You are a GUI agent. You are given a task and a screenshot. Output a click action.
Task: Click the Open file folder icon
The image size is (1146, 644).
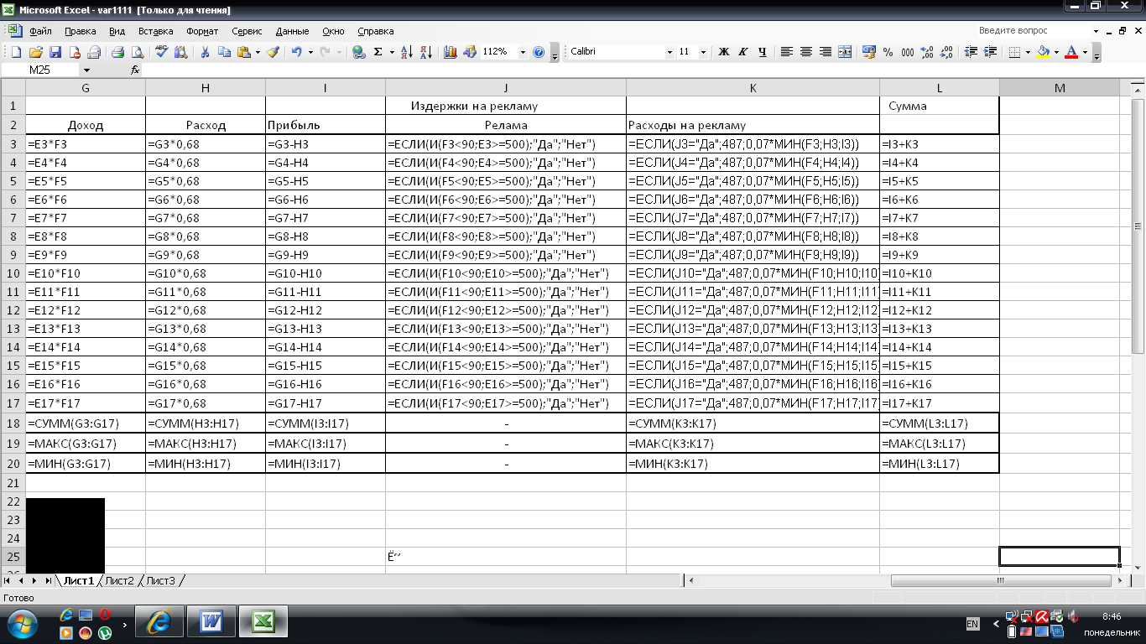(36, 52)
